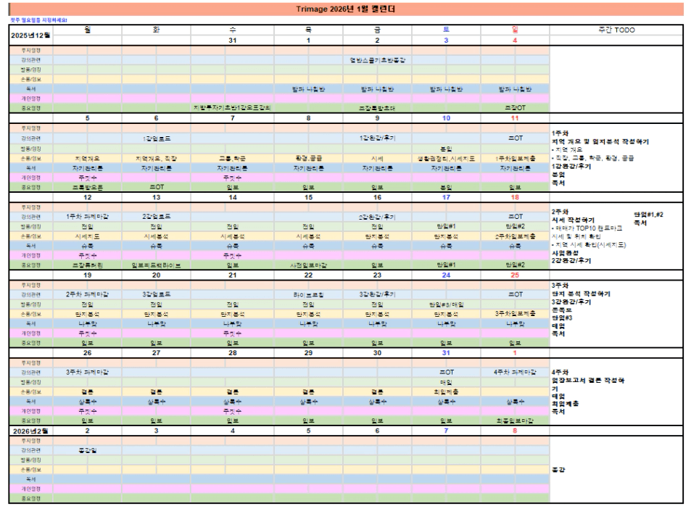Click the '1주차 과제마감' cell
The width and height of the screenshot is (699, 506).
pyautogui.click(x=87, y=217)
